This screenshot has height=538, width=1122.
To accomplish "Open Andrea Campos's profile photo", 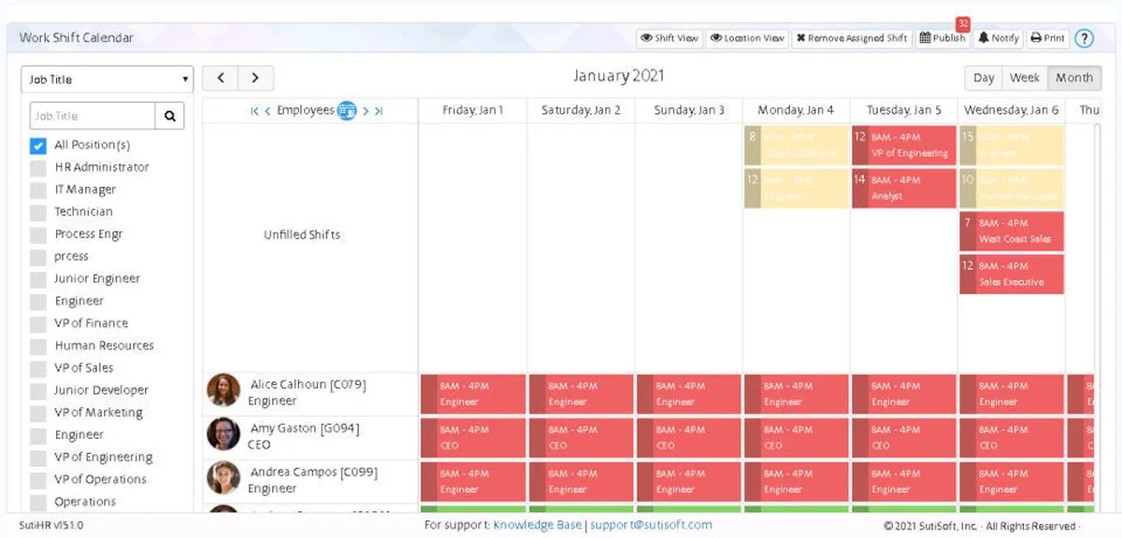I will (223, 477).
